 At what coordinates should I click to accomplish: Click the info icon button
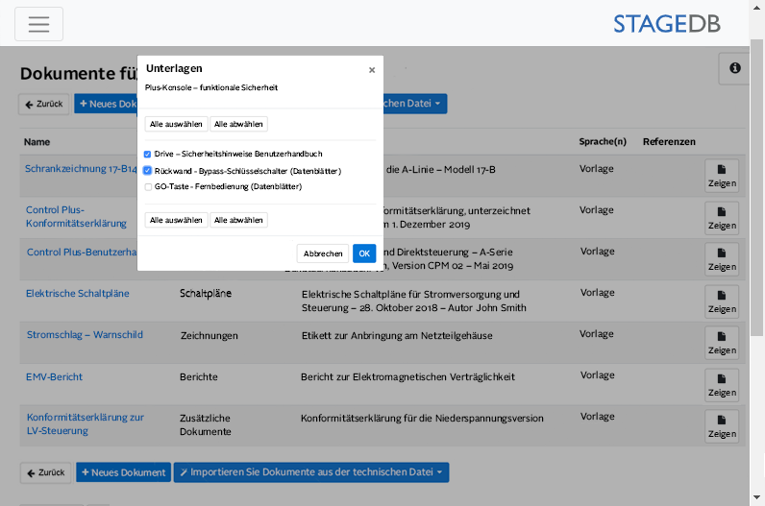pos(734,69)
